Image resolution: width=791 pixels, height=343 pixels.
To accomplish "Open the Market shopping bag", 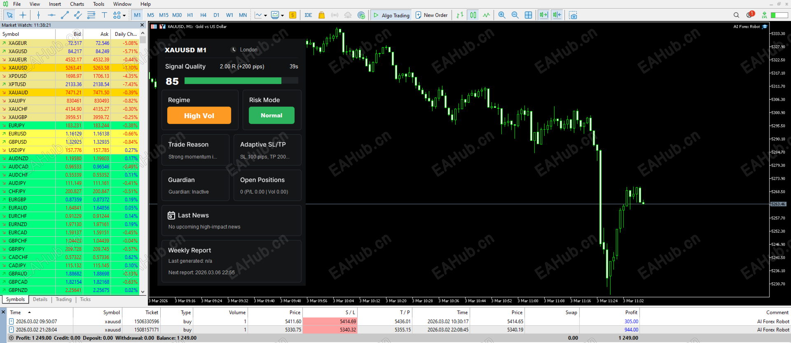I will pos(321,15).
